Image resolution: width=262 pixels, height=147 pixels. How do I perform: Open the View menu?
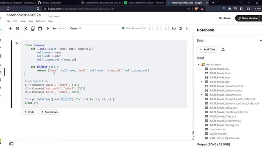tap(23, 21)
